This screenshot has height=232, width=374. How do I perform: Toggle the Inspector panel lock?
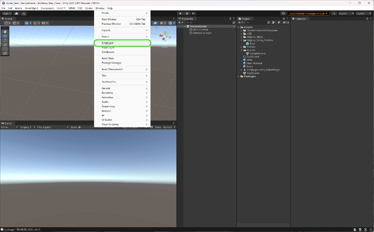[x=367, y=19]
